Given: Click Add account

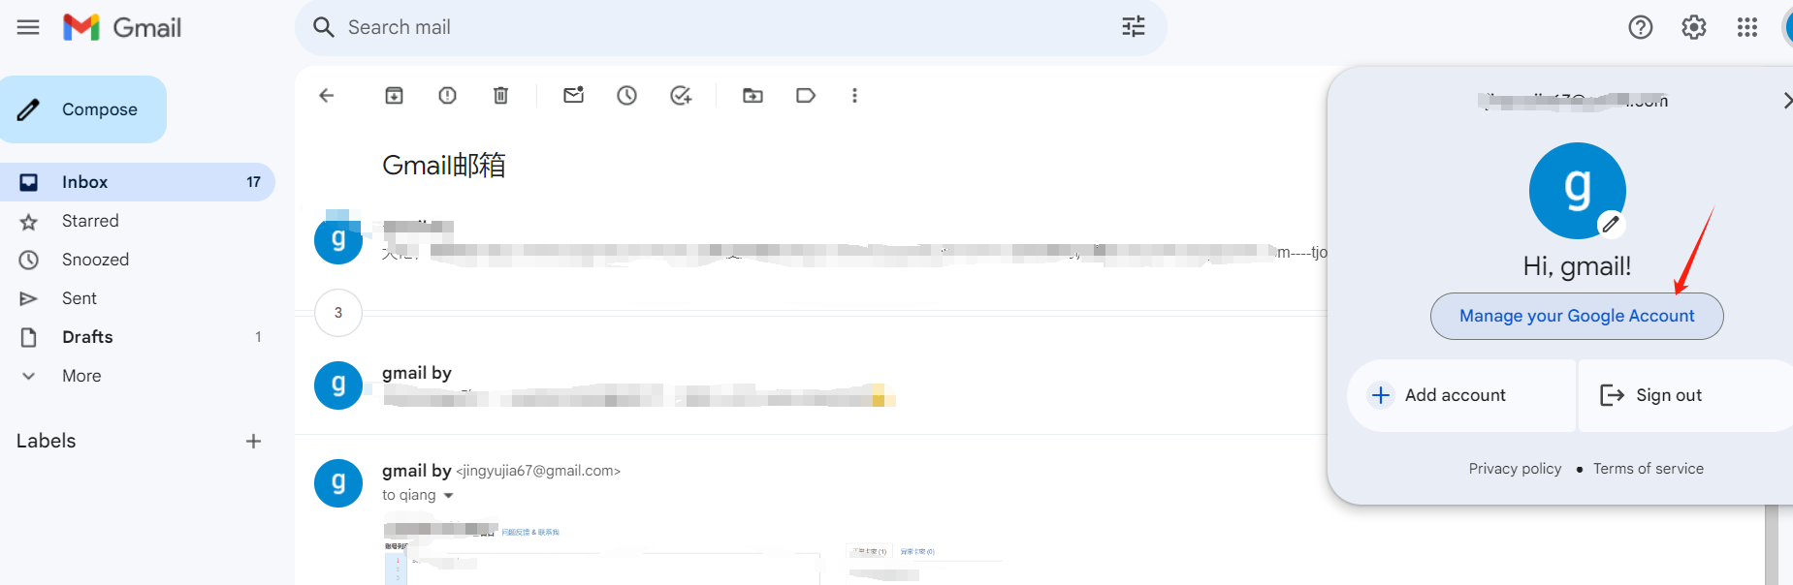Looking at the screenshot, I should [x=1461, y=395].
